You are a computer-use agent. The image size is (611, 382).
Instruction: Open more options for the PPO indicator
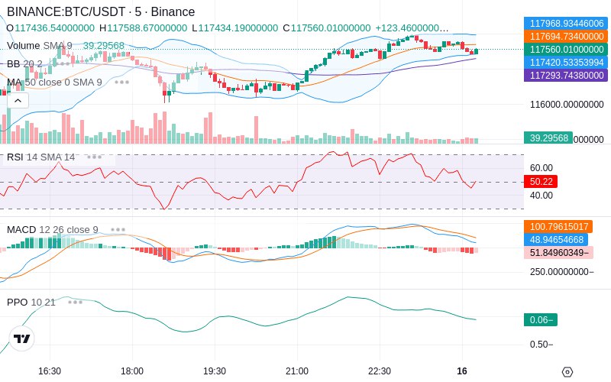pos(75,302)
